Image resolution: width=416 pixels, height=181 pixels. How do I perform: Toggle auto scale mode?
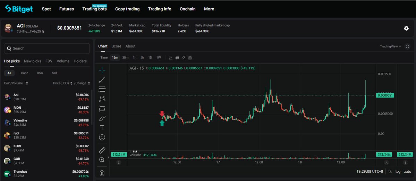tap(407, 171)
